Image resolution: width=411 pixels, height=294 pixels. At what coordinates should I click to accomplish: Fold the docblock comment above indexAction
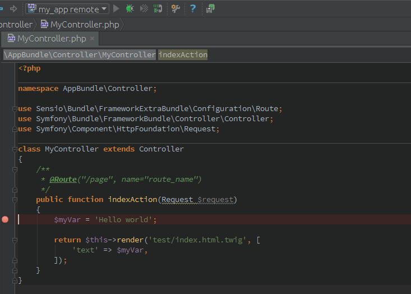click(x=15, y=169)
